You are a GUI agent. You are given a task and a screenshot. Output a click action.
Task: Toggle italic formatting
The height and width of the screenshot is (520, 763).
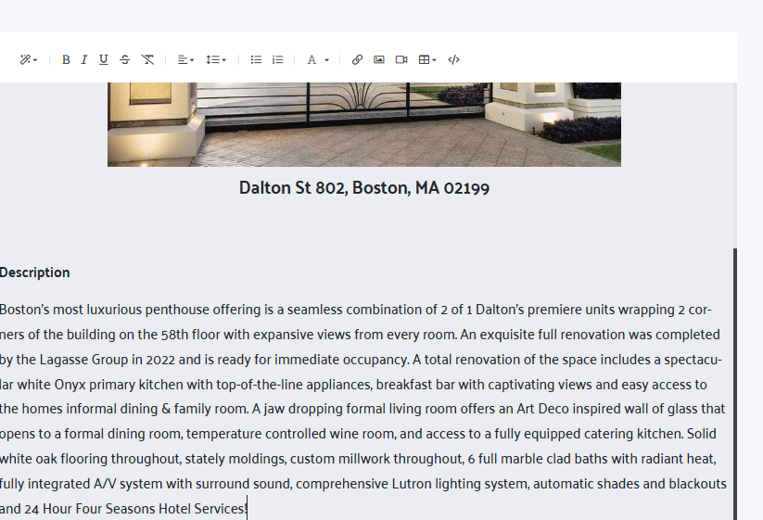84,60
